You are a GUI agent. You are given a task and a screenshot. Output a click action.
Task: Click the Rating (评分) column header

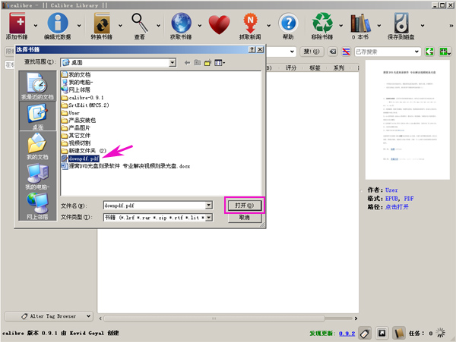coord(291,68)
